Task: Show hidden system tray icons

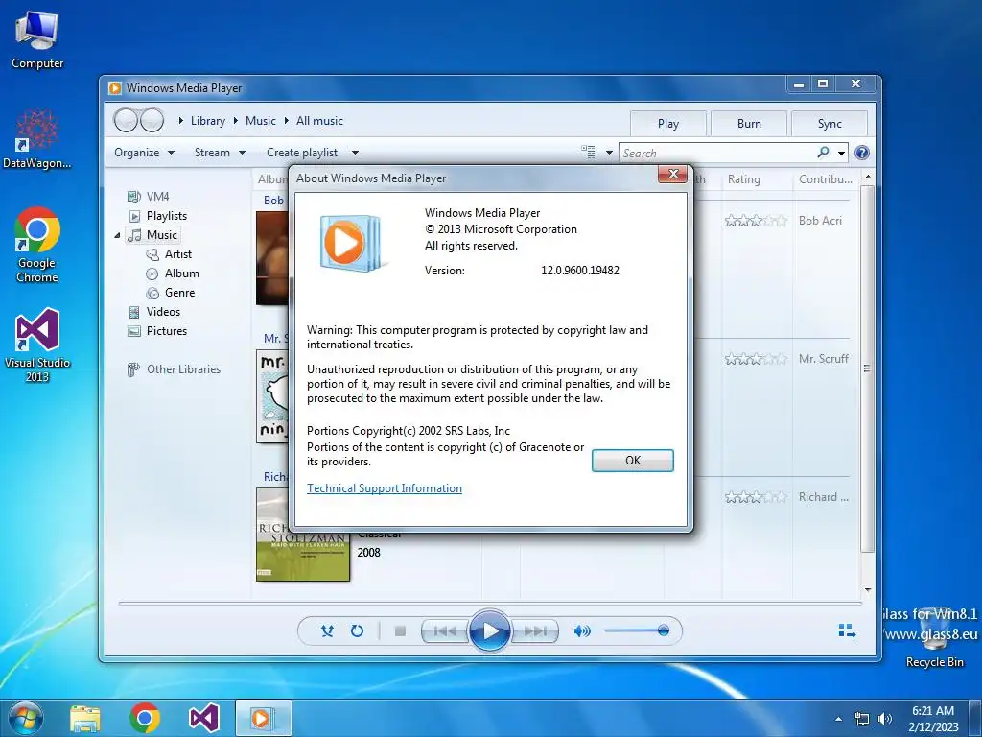Action: [x=838, y=718]
